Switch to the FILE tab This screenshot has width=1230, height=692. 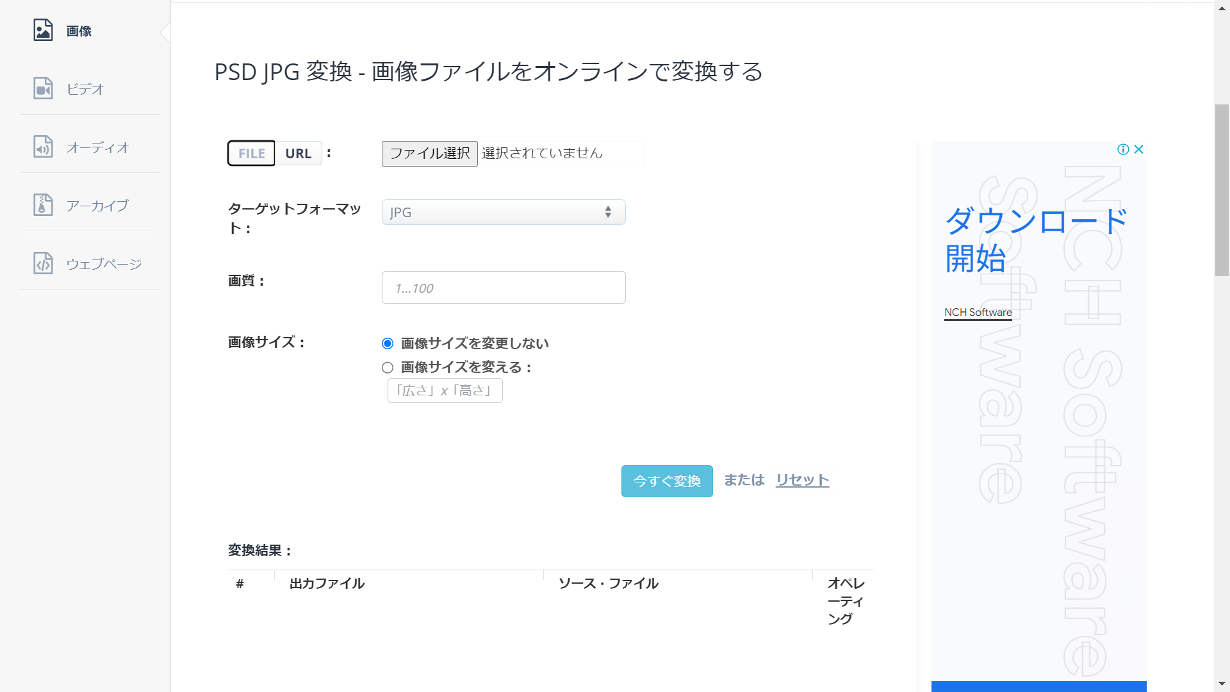(x=250, y=153)
